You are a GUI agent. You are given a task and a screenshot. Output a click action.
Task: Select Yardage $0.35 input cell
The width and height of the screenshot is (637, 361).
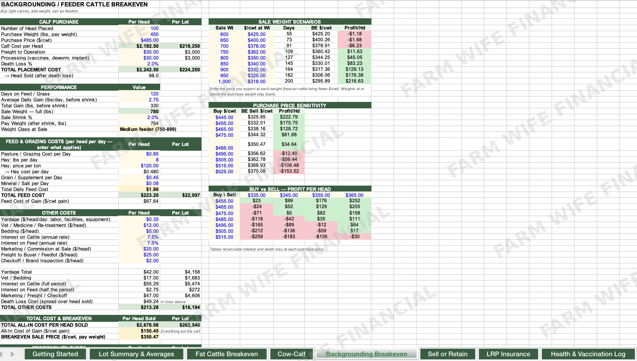pyautogui.click(x=139, y=219)
